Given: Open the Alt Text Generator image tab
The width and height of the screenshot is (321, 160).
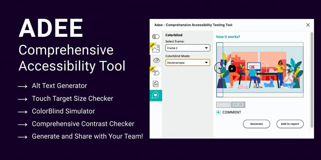Looking at the screenshot, I should (x=156, y=49).
